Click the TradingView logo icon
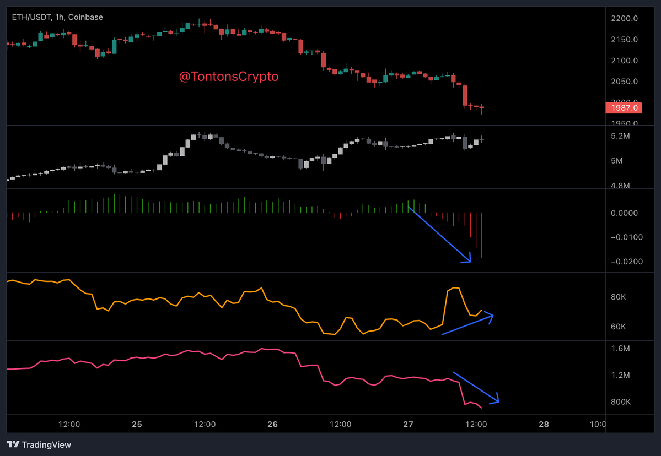Image resolution: width=661 pixels, height=456 pixels. click(x=13, y=444)
